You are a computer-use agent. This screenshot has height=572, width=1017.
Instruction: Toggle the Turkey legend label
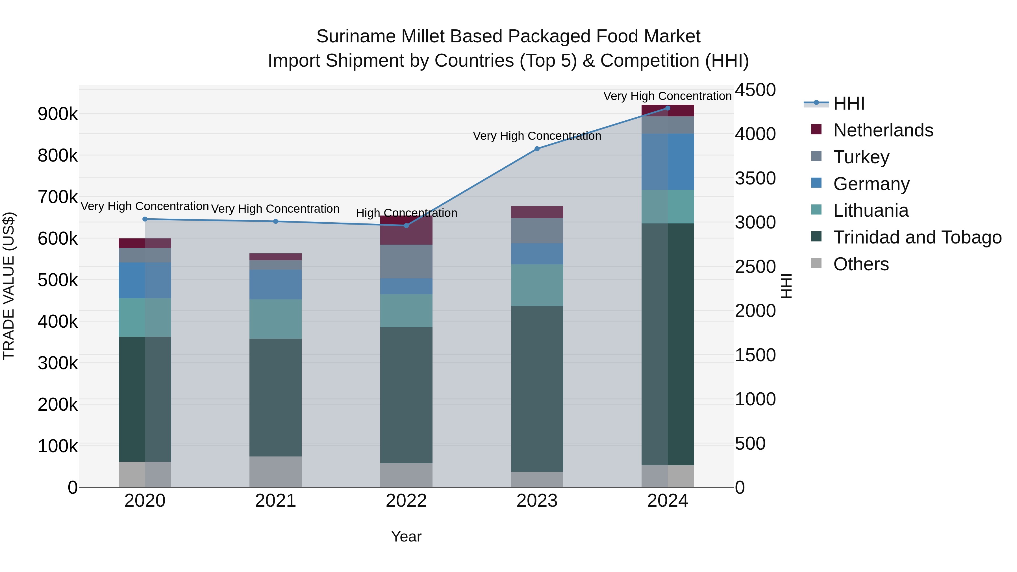click(x=861, y=157)
